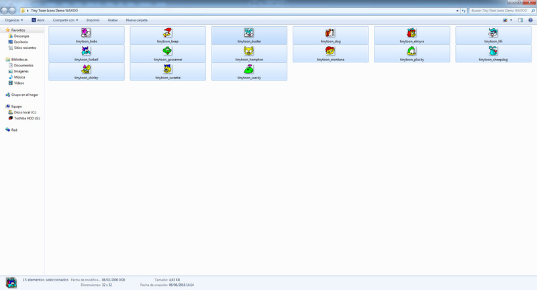537x290 pixels.
Task: Select the tinytoon_beep icon file
Action: pyautogui.click(x=168, y=36)
